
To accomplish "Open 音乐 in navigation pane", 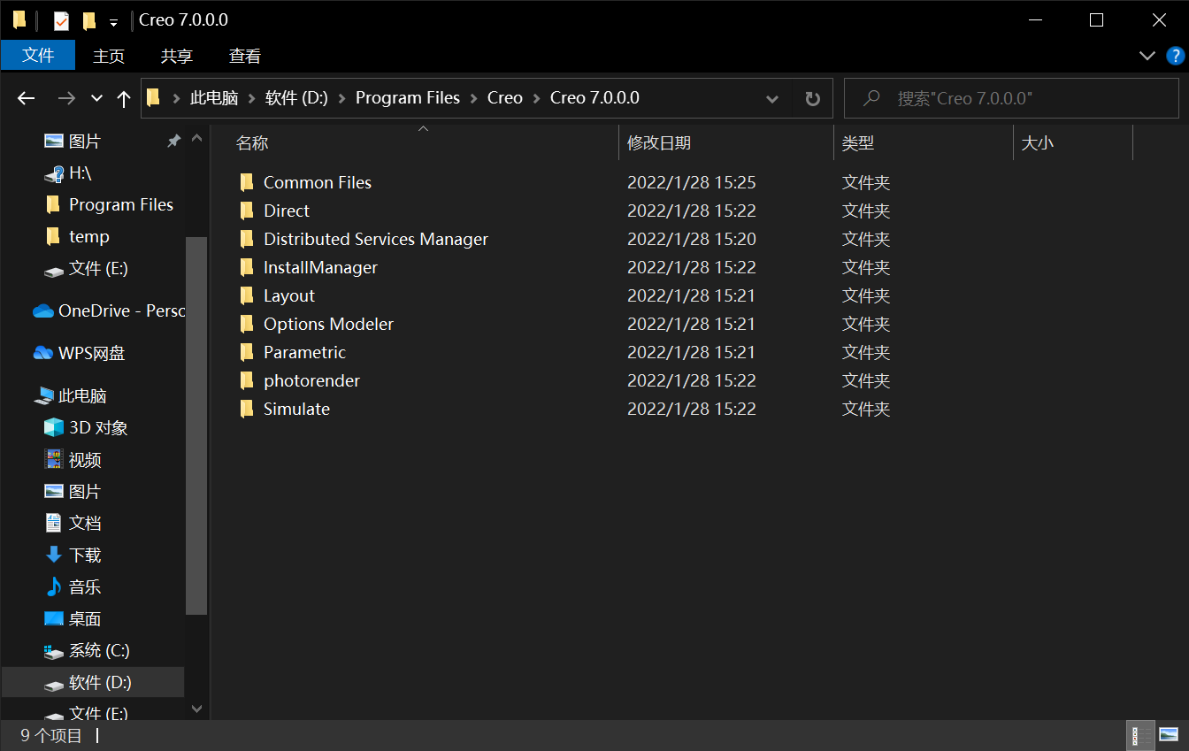I will [85, 586].
